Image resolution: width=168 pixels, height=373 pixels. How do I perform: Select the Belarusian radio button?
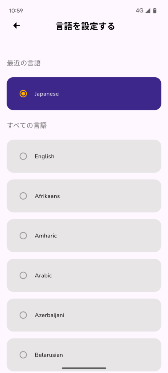[x=23, y=355]
